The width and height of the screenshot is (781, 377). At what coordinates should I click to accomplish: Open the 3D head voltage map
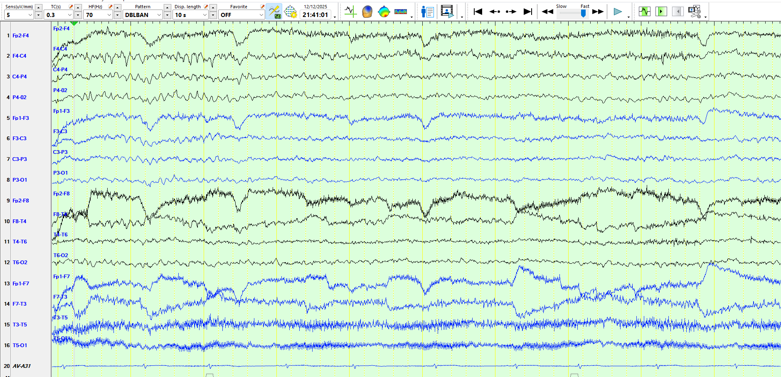(367, 12)
